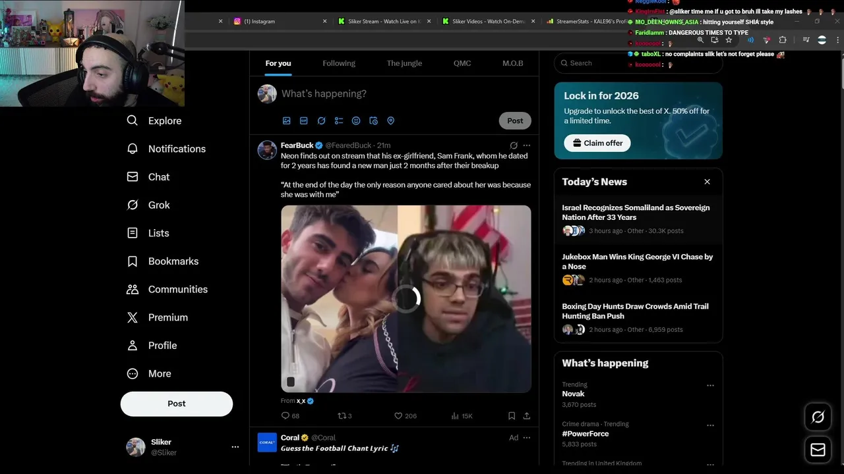This screenshot has width=844, height=474.
Task: Close the Instagram browser tab
Action: coord(324,21)
